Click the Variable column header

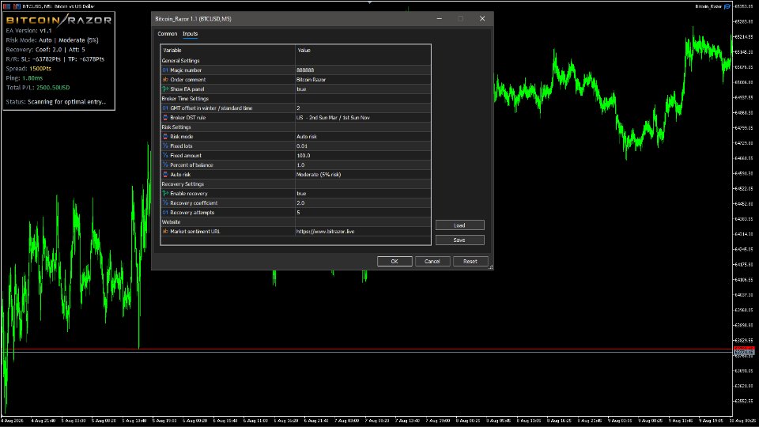pyautogui.click(x=228, y=51)
